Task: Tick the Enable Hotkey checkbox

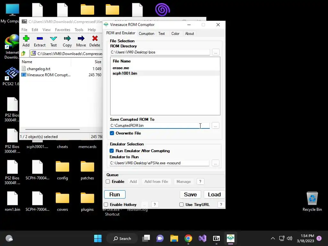Action: click(106, 205)
